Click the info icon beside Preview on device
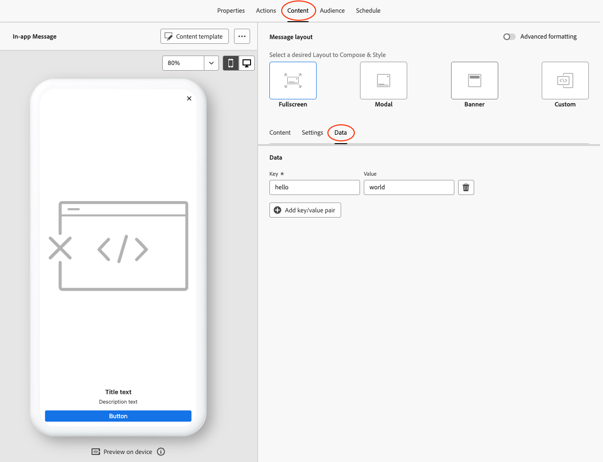The width and height of the screenshot is (603, 462). [x=161, y=452]
